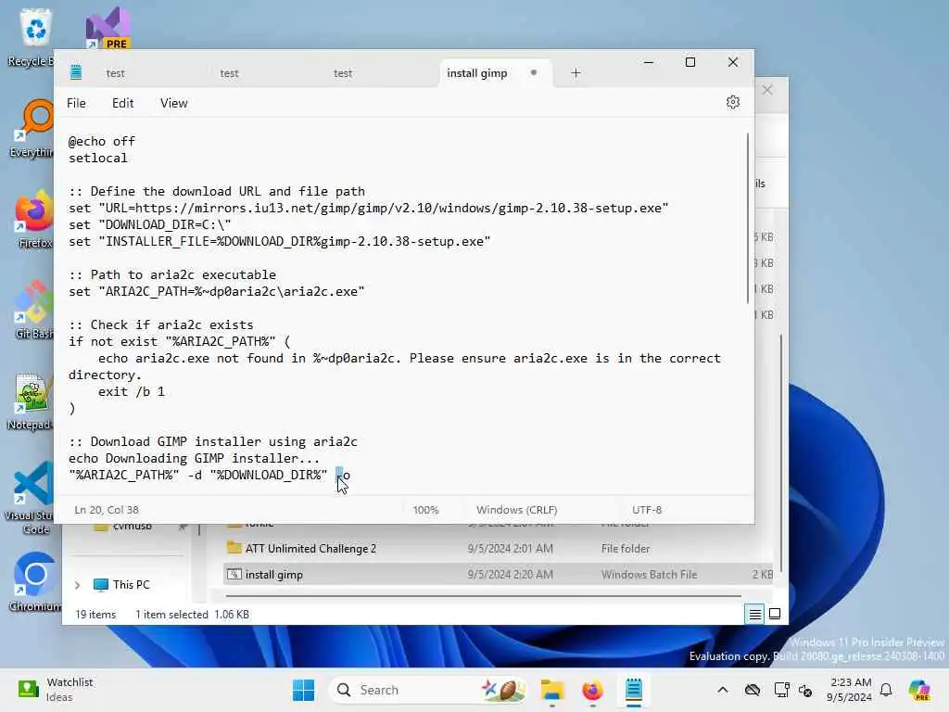The image size is (949, 712).
Task: Open Watchlist Ideas widget
Action: click(x=56, y=690)
